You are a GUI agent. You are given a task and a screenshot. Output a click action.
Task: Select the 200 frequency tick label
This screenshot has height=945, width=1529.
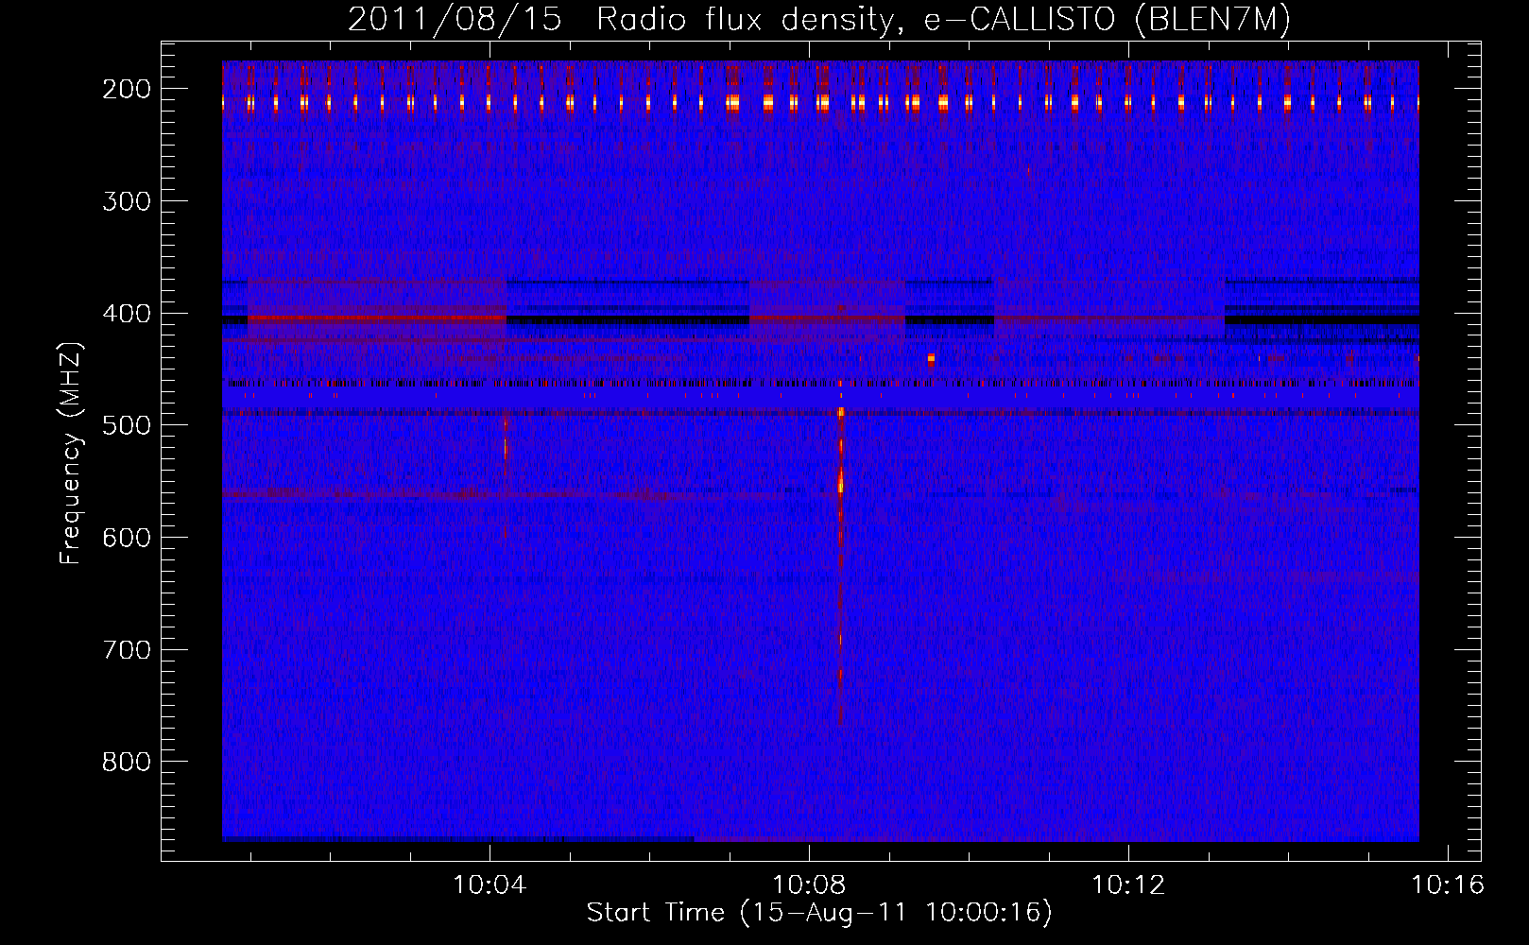point(127,89)
